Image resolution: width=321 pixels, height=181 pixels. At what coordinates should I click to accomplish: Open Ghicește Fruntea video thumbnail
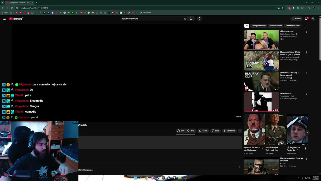(262, 40)
